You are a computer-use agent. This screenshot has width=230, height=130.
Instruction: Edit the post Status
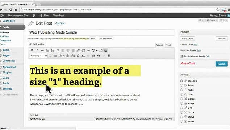coord(196,45)
